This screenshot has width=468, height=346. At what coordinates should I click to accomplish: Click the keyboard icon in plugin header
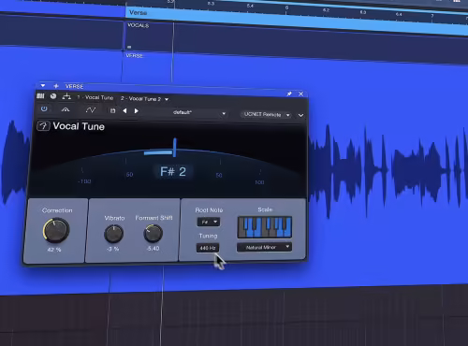40,95
